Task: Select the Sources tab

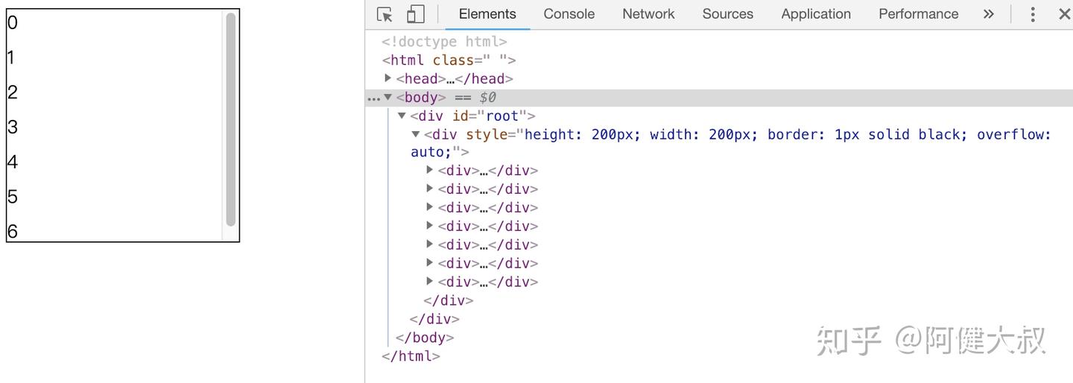Action: (x=727, y=14)
